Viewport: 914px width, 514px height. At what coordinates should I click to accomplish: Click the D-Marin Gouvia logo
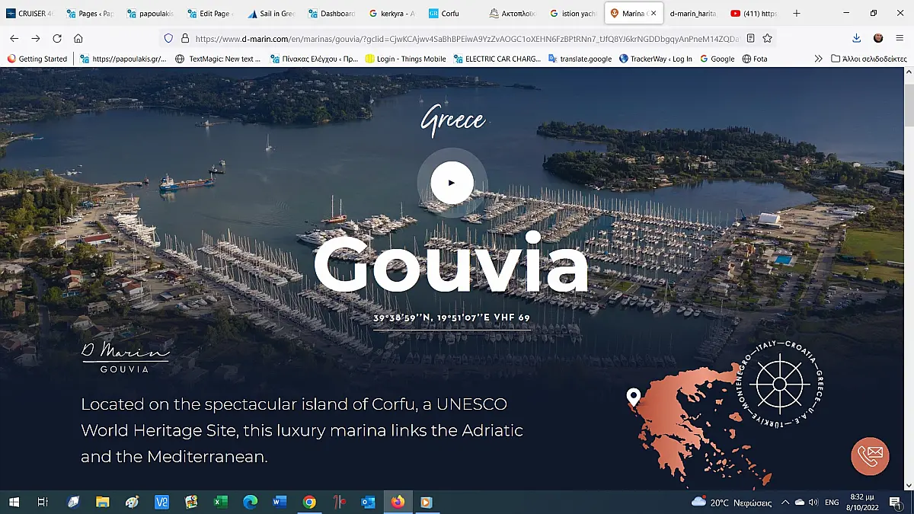pyautogui.click(x=126, y=358)
